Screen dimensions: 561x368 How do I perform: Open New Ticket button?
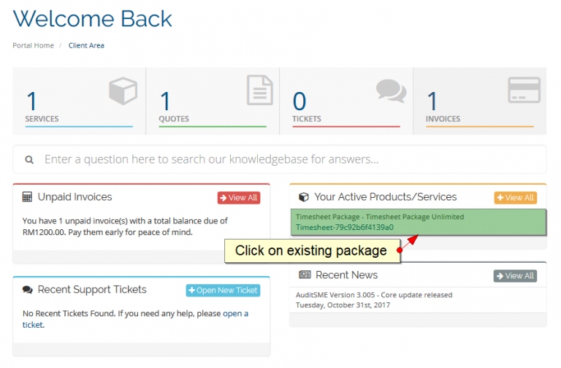coord(223,291)
